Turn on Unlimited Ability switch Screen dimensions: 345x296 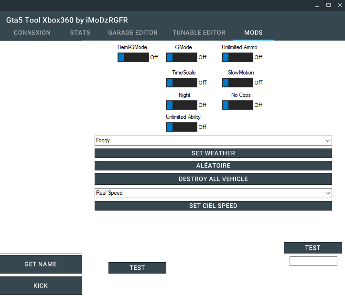181,127
